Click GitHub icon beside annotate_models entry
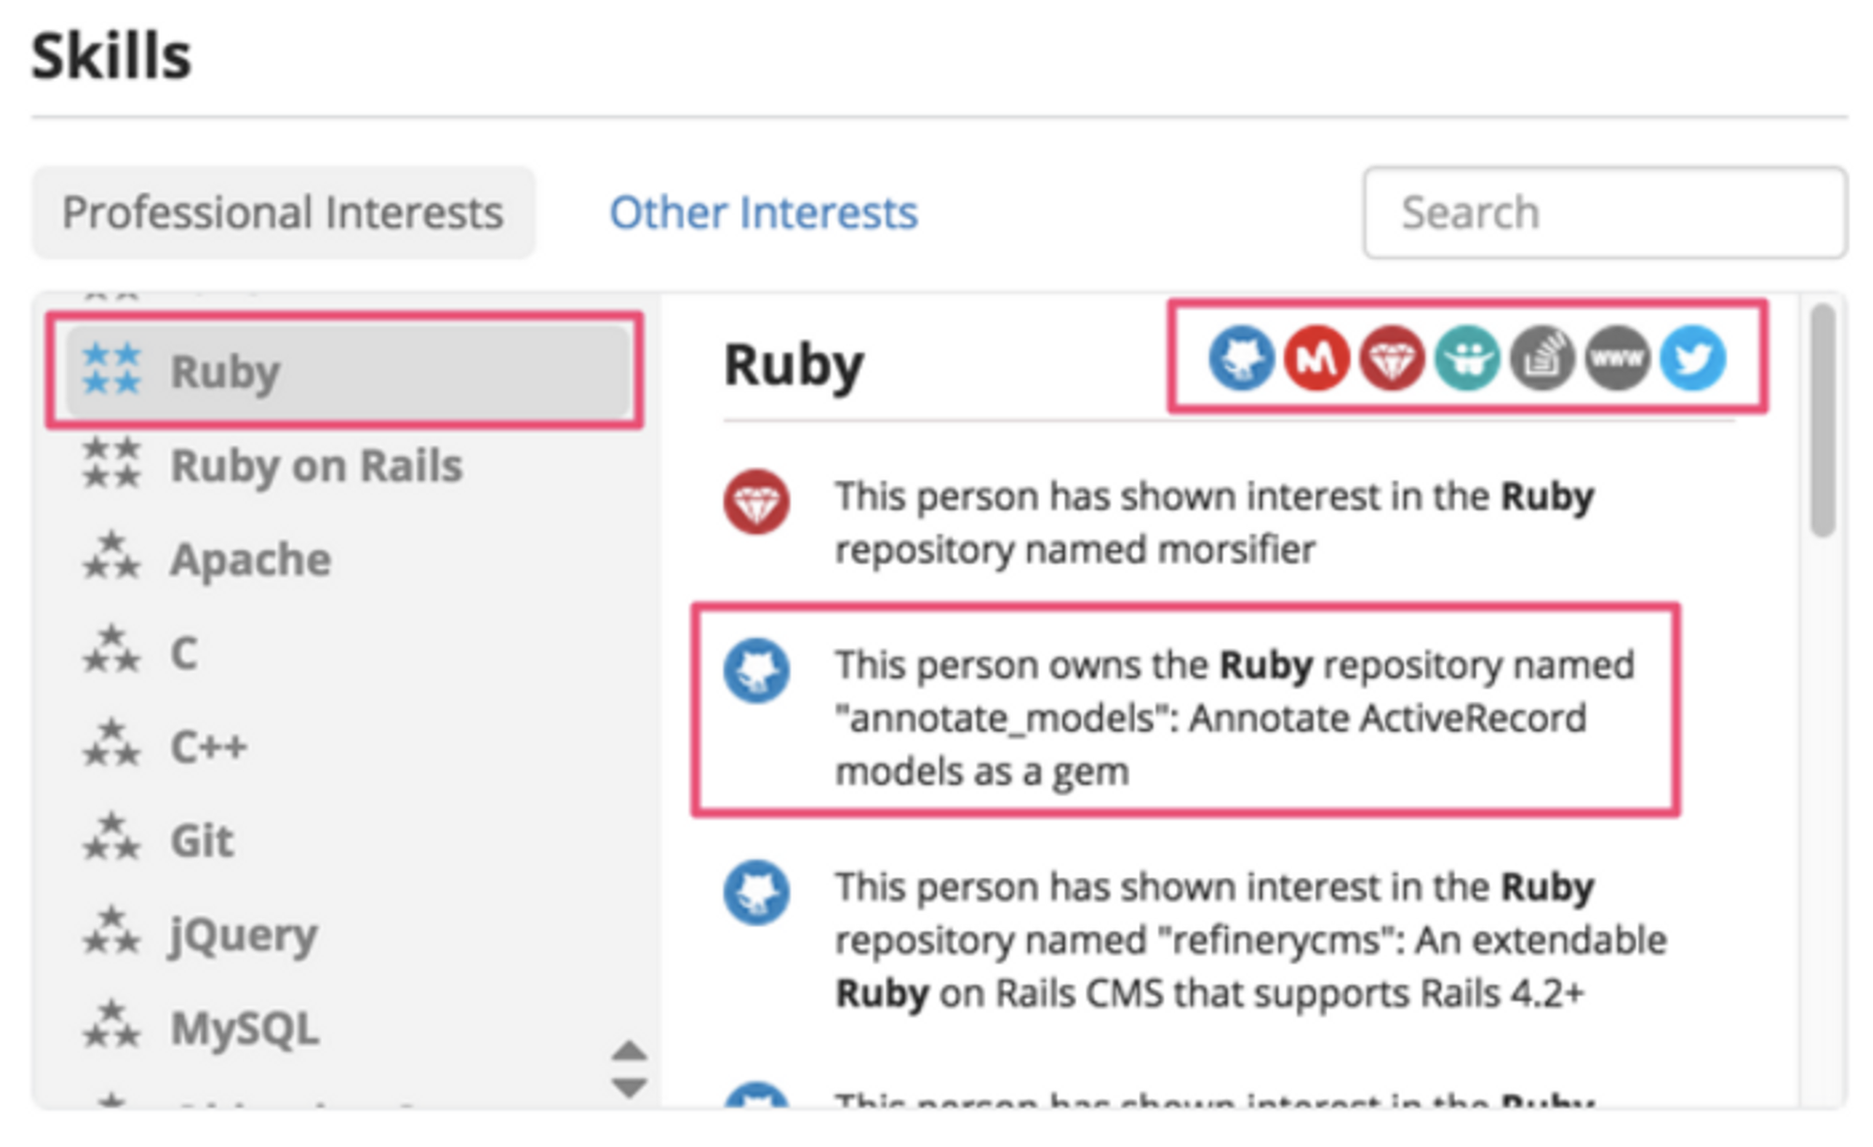The image size is (1873, 1147). (756, 670)
